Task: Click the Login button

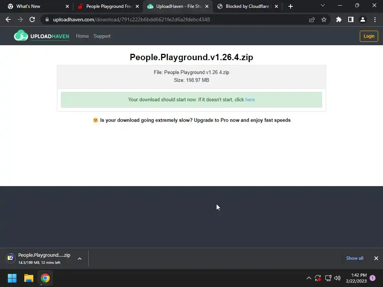Action: click(x=369, y=36)
